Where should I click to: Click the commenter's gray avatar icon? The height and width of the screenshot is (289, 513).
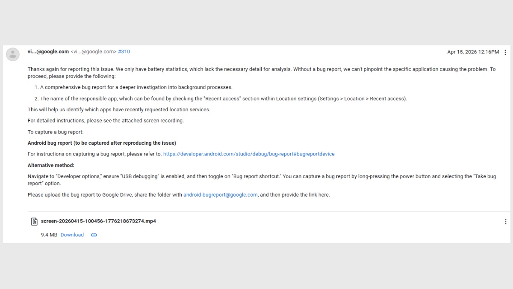coord(13,54)
